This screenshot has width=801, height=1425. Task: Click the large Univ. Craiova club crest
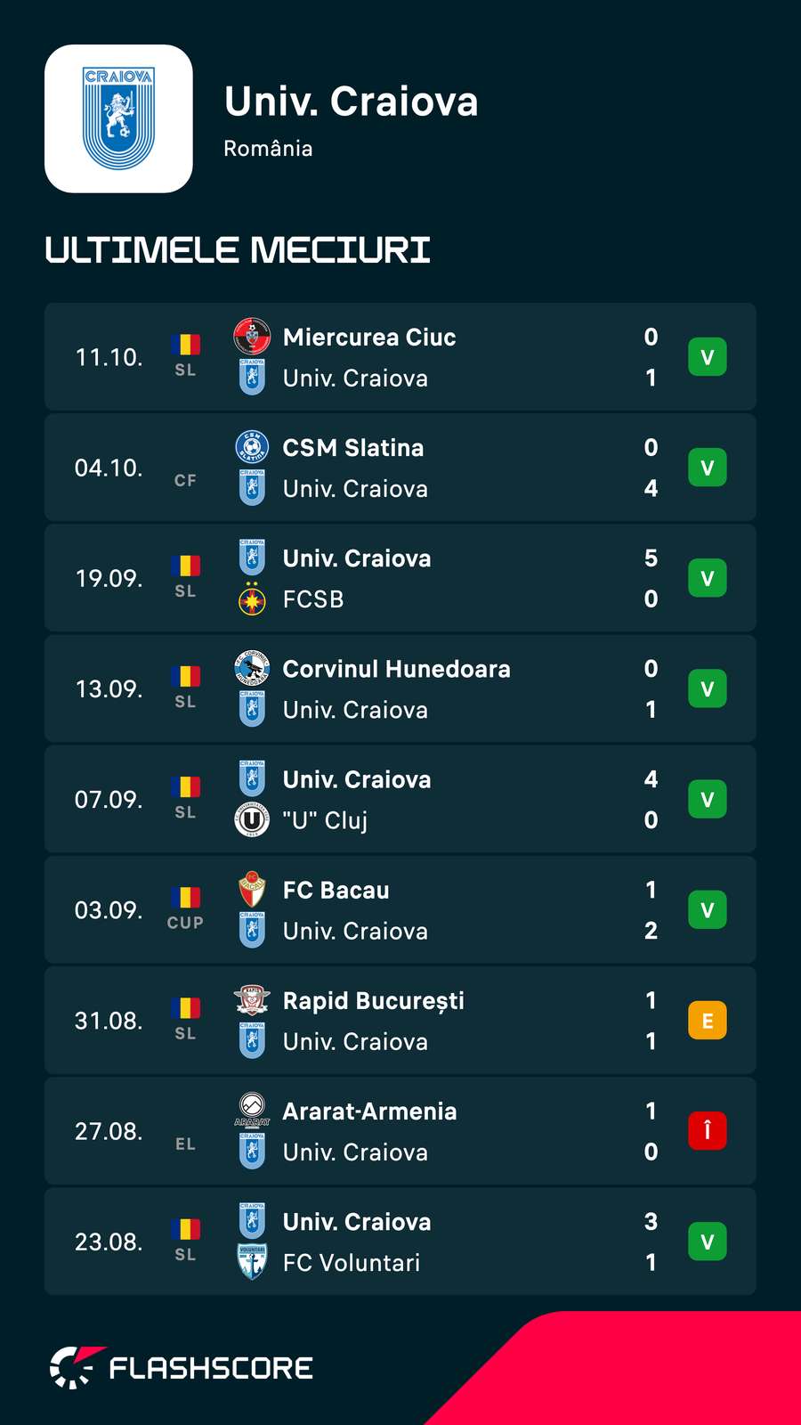click(x=118, y=118)
